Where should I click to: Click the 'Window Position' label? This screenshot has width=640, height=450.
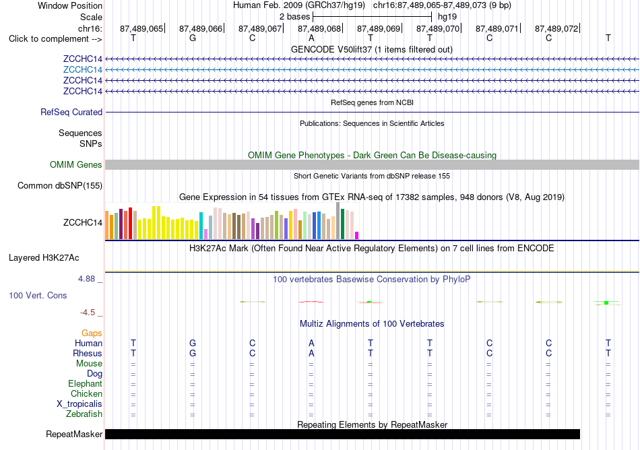70,5
